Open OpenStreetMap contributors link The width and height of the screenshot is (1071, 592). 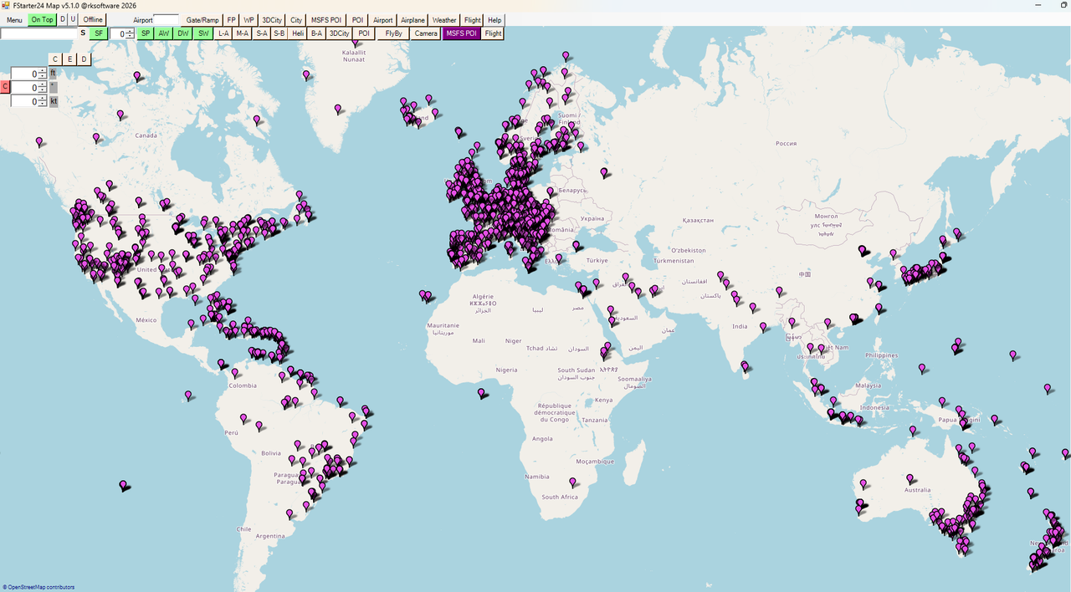click(38, 587)
